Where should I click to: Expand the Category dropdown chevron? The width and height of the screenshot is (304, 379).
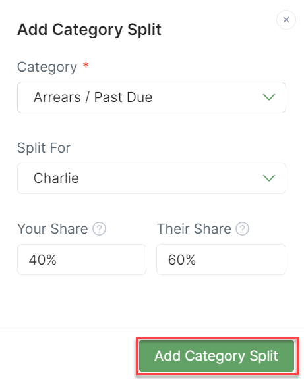pyautogui.click(x=269, y=97)
